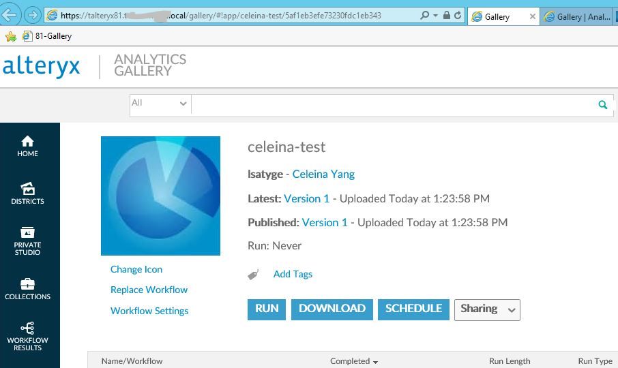This screenshot has width=618, height=368.
Task: Go back with browser back arrow
Action: [x=10, y=15]
